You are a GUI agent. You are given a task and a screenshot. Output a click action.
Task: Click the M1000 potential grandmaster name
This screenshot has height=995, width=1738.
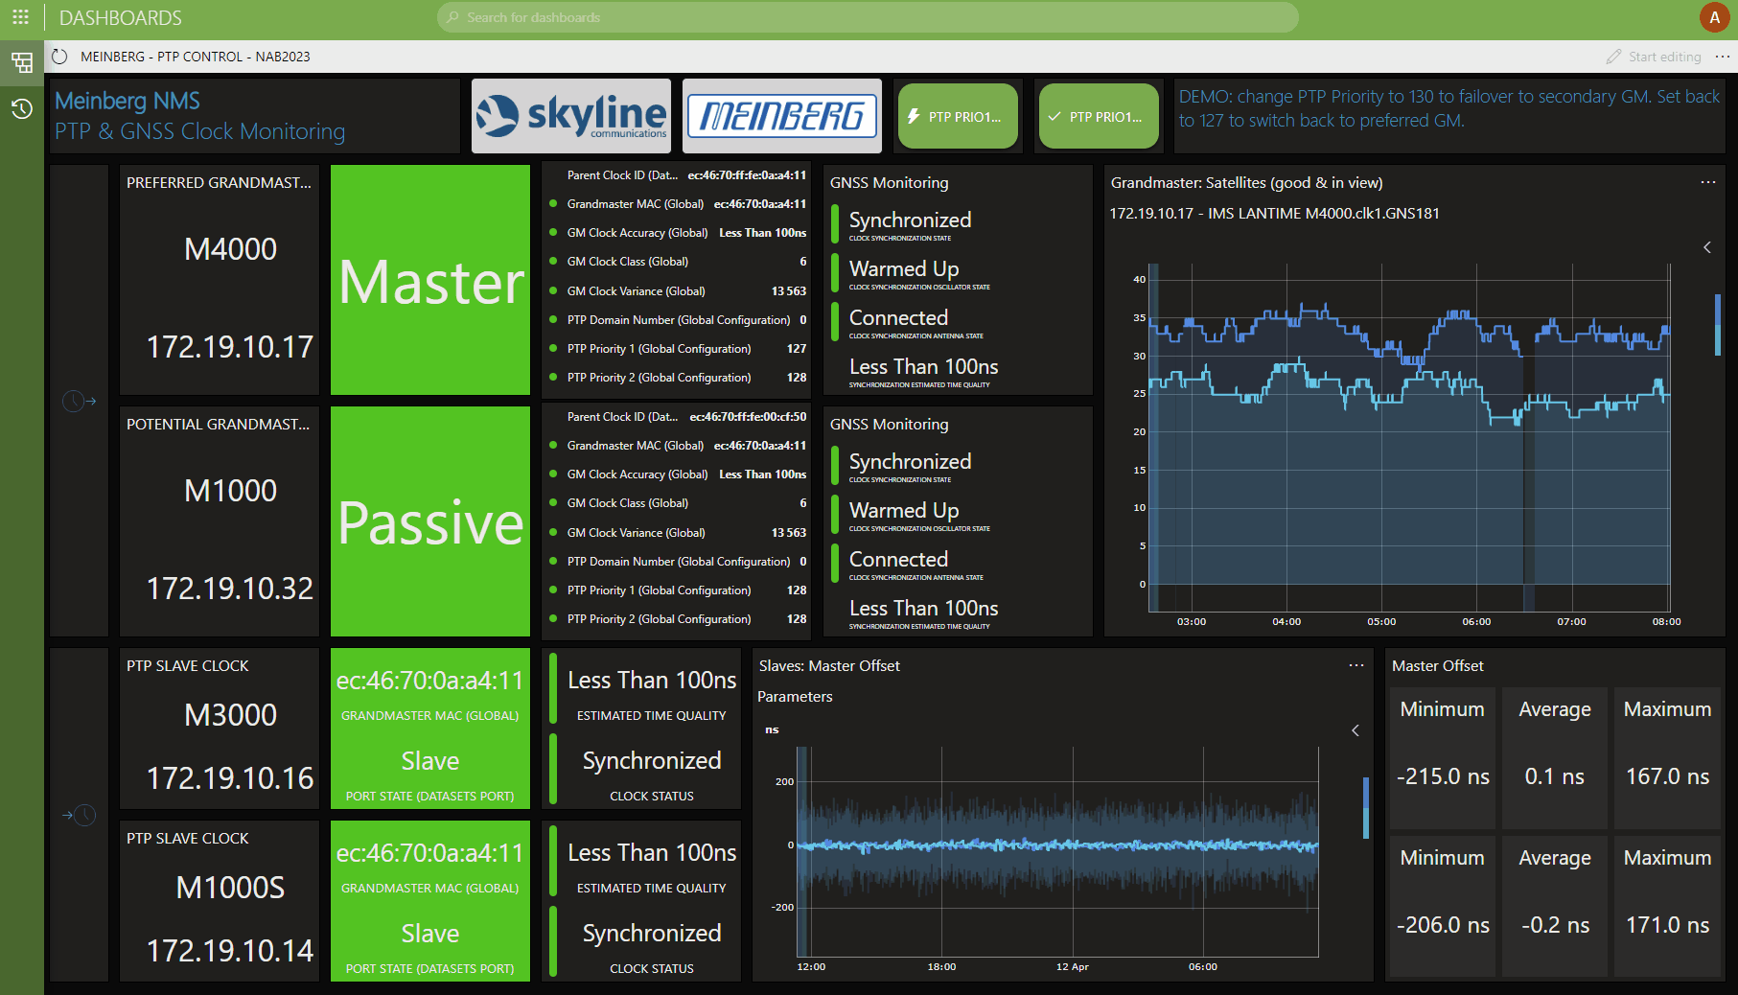coord(230,491)
